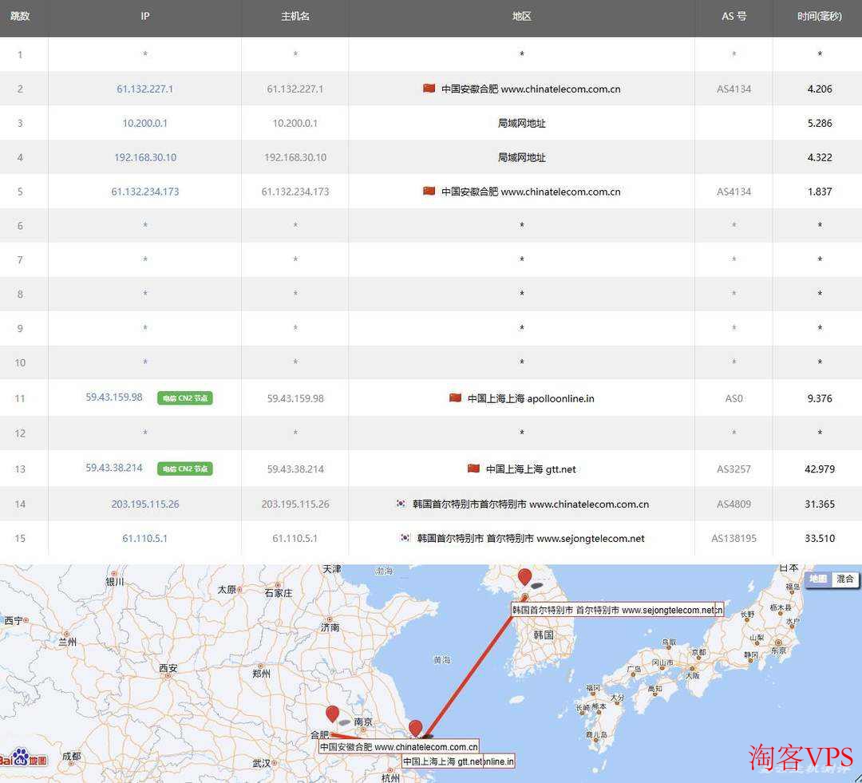This screenshot has height=783, width=862.
Task: Click the 4.206 time value
Action: 820,89
